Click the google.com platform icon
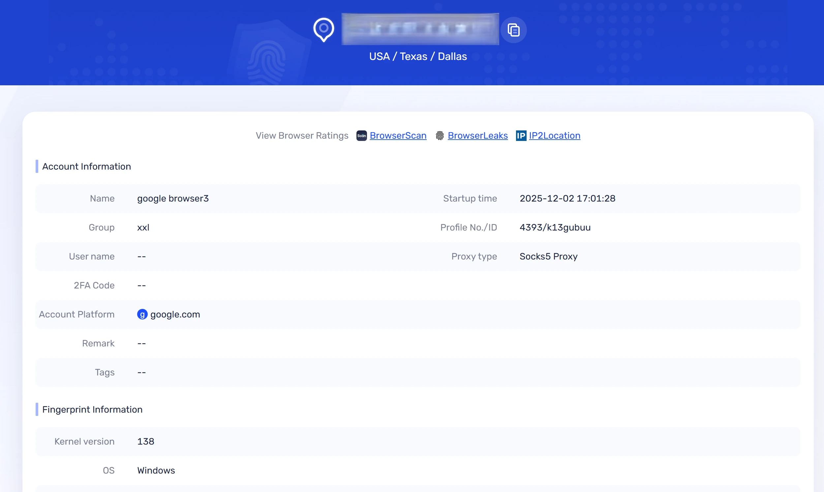The height and width of the screenshot is (492, 824). click(142, 314)
